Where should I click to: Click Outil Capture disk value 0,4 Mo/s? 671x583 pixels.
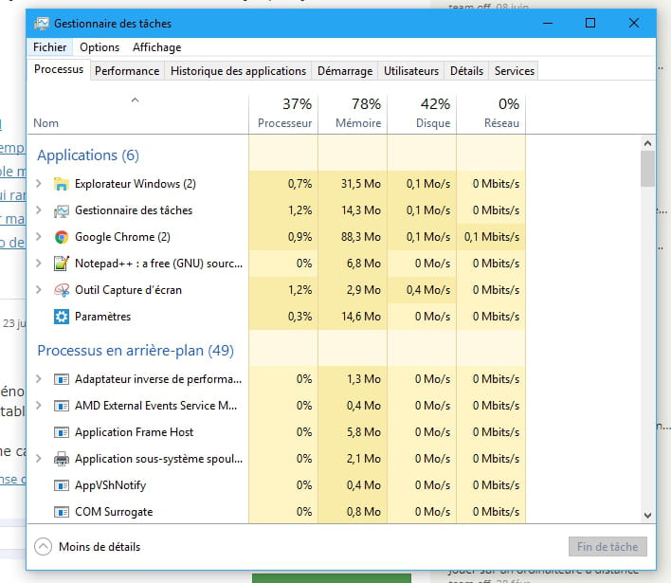point(428,290)
